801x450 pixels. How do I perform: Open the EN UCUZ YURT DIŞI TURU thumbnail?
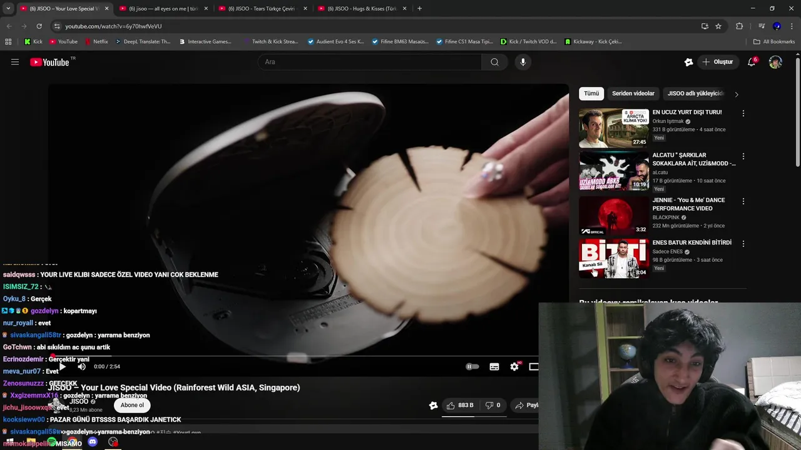point(614,128)
